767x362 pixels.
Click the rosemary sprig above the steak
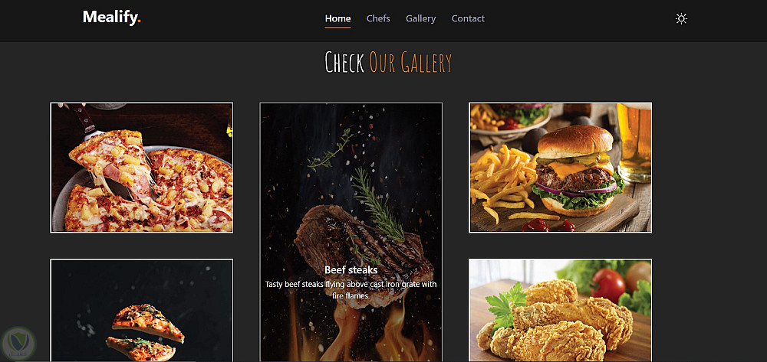pyautogui.click(x=377, y=204)
